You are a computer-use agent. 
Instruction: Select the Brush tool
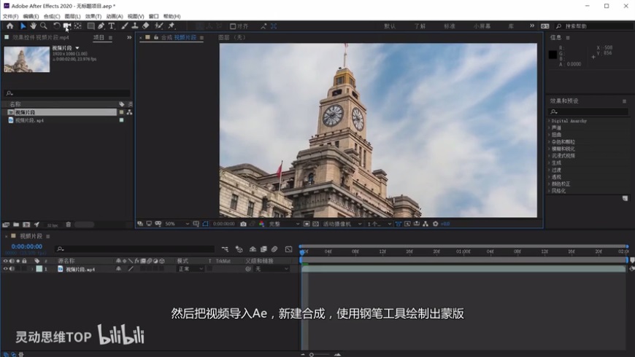point(125,26)
